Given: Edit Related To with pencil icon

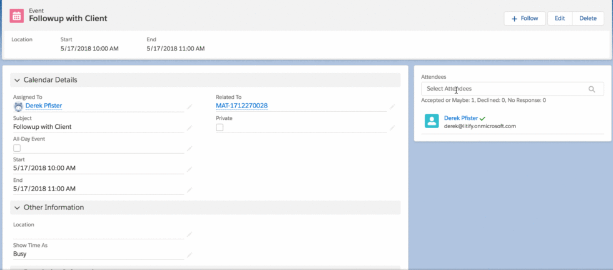Looking at the screenshot, I should click(392, 107).
